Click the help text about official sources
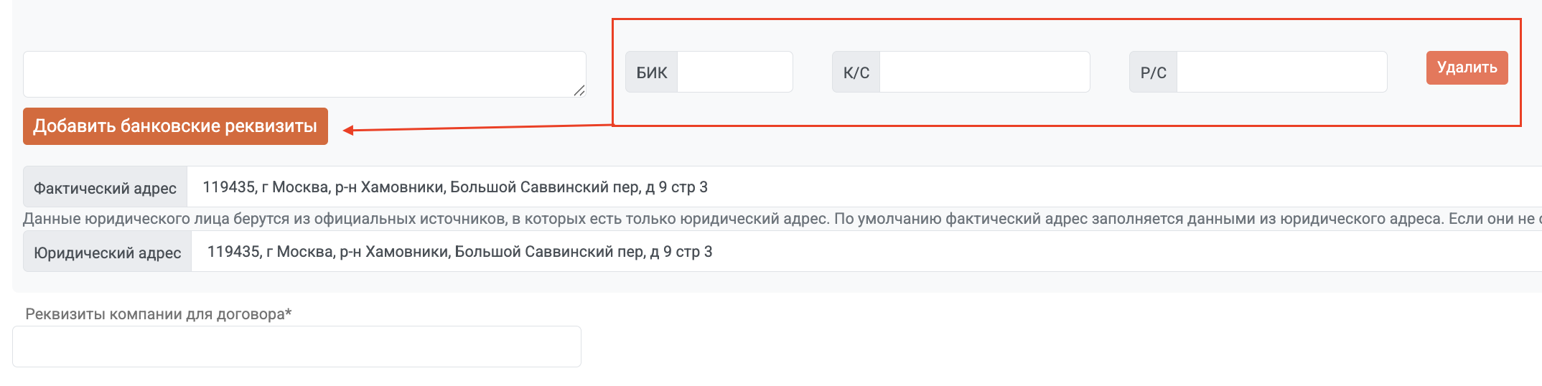The height and width of the screenshot is (386, 1542). [x=782, y=219]
